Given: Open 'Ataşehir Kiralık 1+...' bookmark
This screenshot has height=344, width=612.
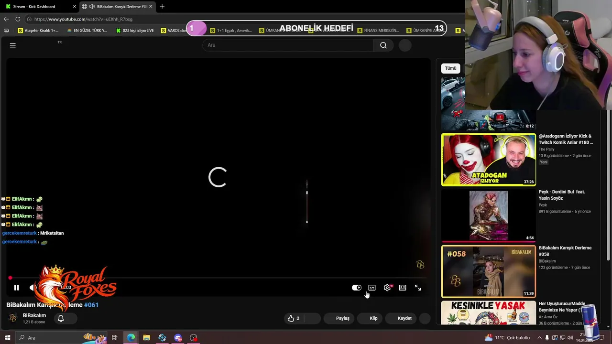Looking at the screenshot, I should [x=38, y=31].
